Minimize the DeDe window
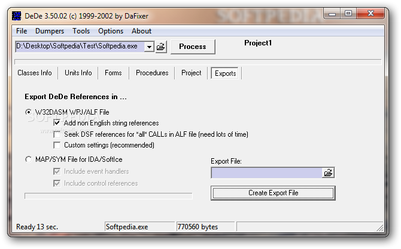 click(332, 14)
